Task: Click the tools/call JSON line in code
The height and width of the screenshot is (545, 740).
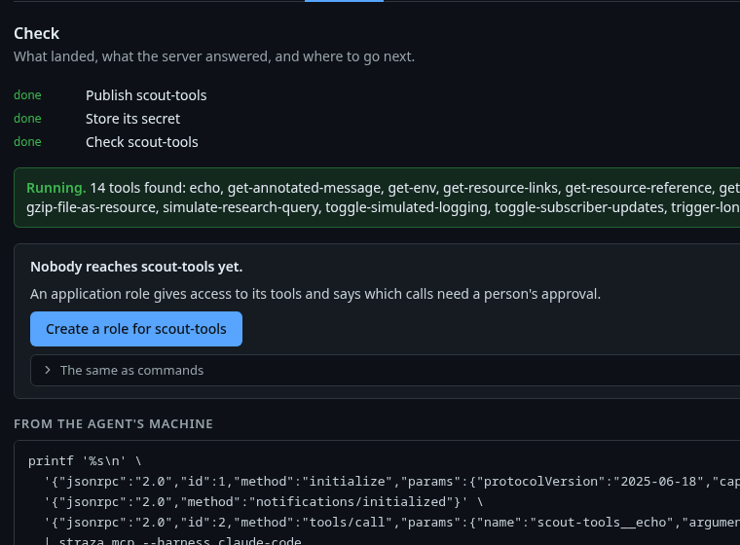Action: [391, 523]
